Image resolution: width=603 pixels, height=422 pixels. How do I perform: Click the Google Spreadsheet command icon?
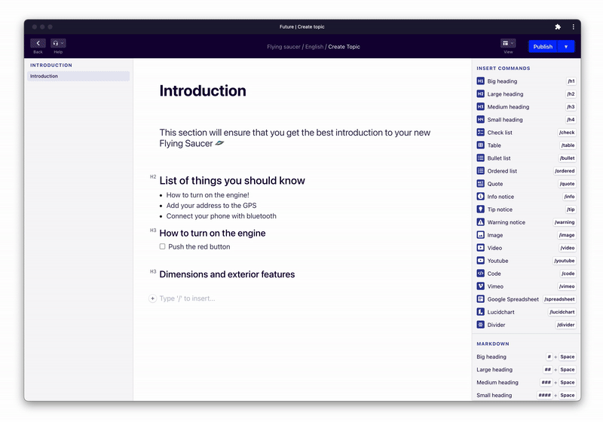[x=480, y=298]
